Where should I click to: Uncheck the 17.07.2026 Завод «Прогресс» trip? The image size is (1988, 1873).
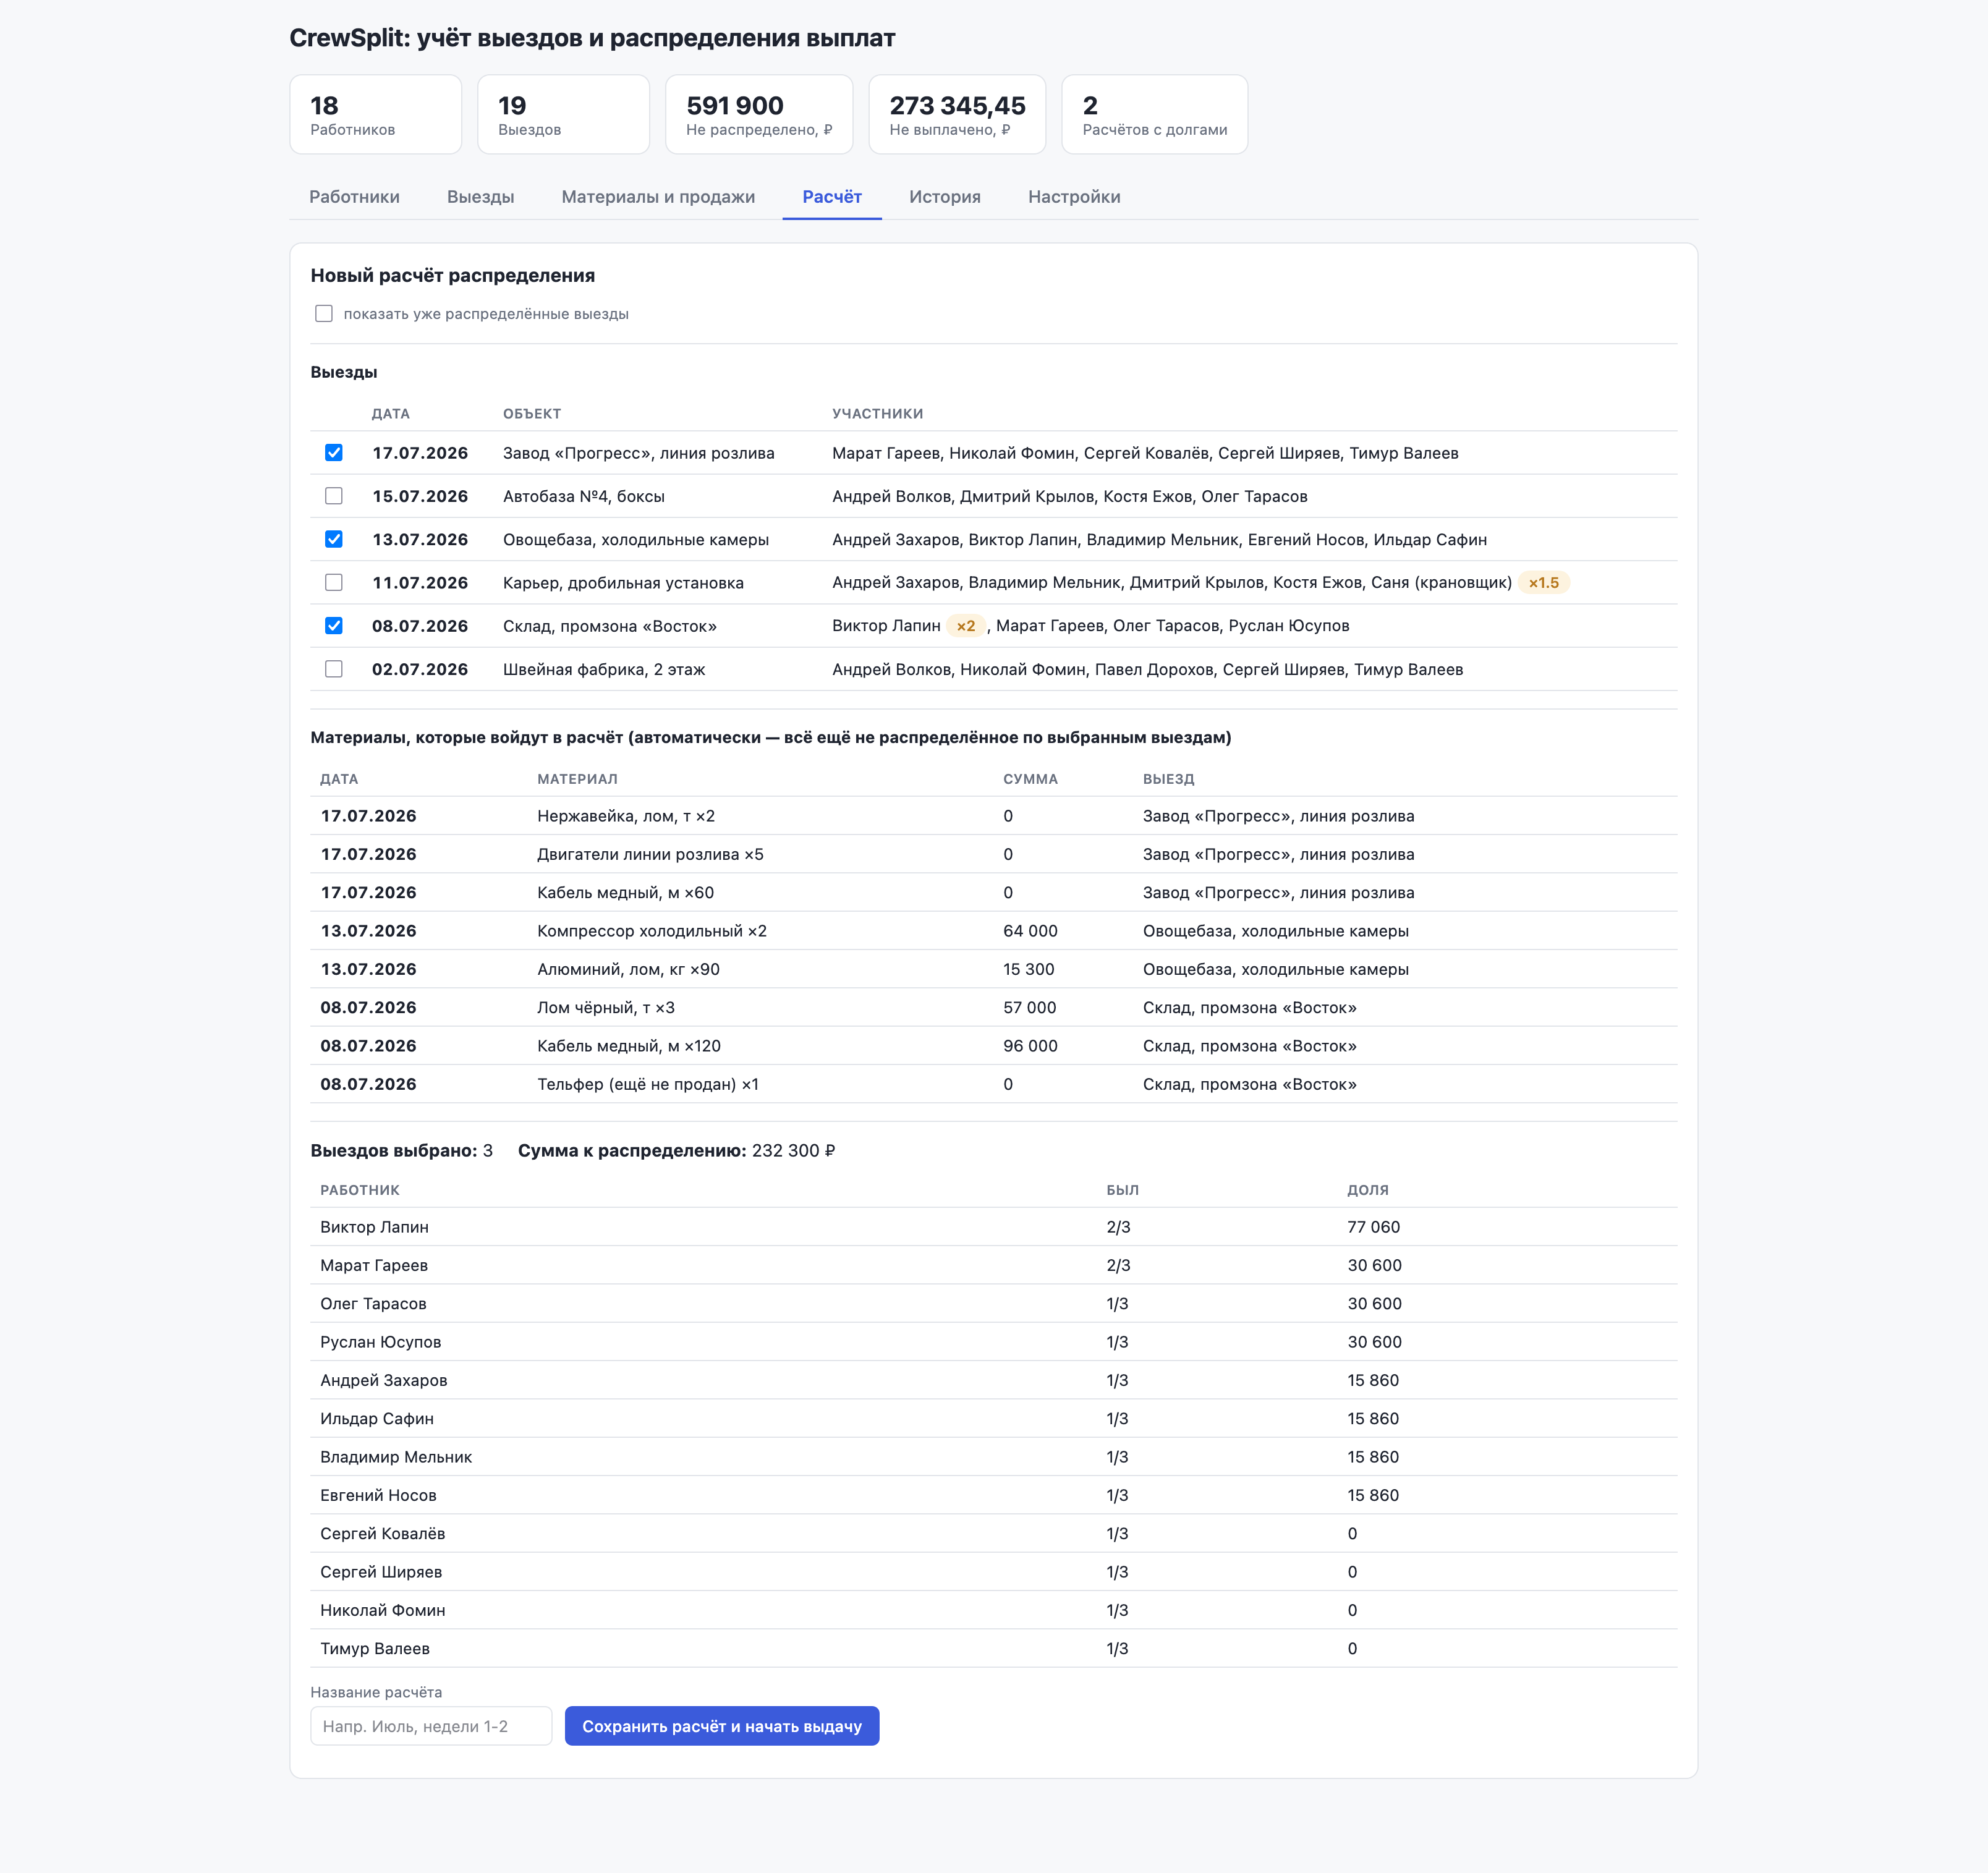(x=334, y=453)
